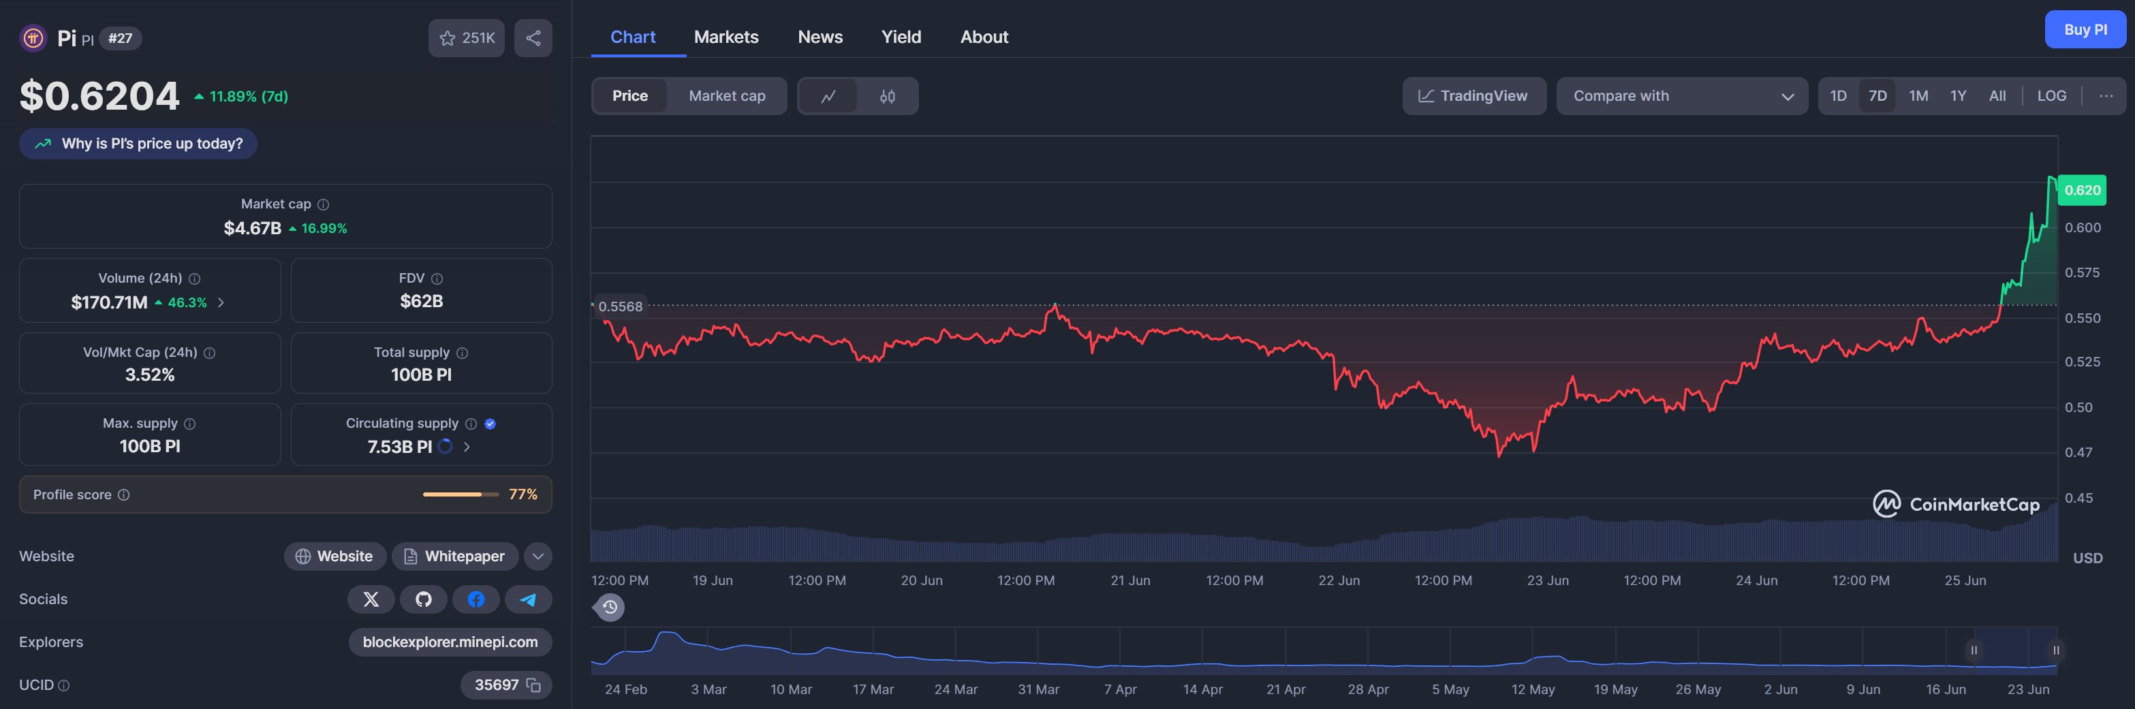Switch chart to Market cap view

726,96
